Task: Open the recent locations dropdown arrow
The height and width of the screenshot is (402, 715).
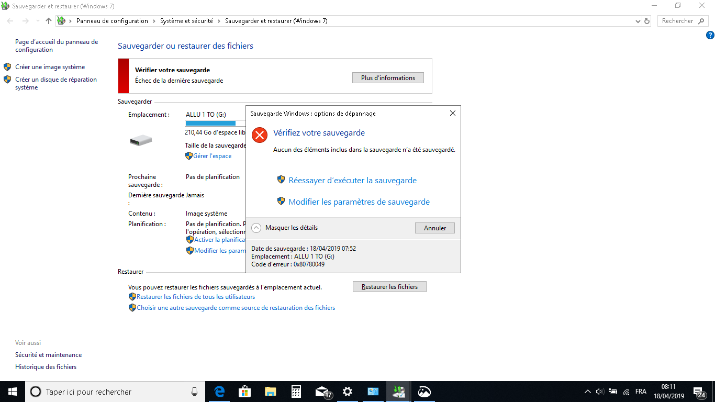Action: click(38, 21)
